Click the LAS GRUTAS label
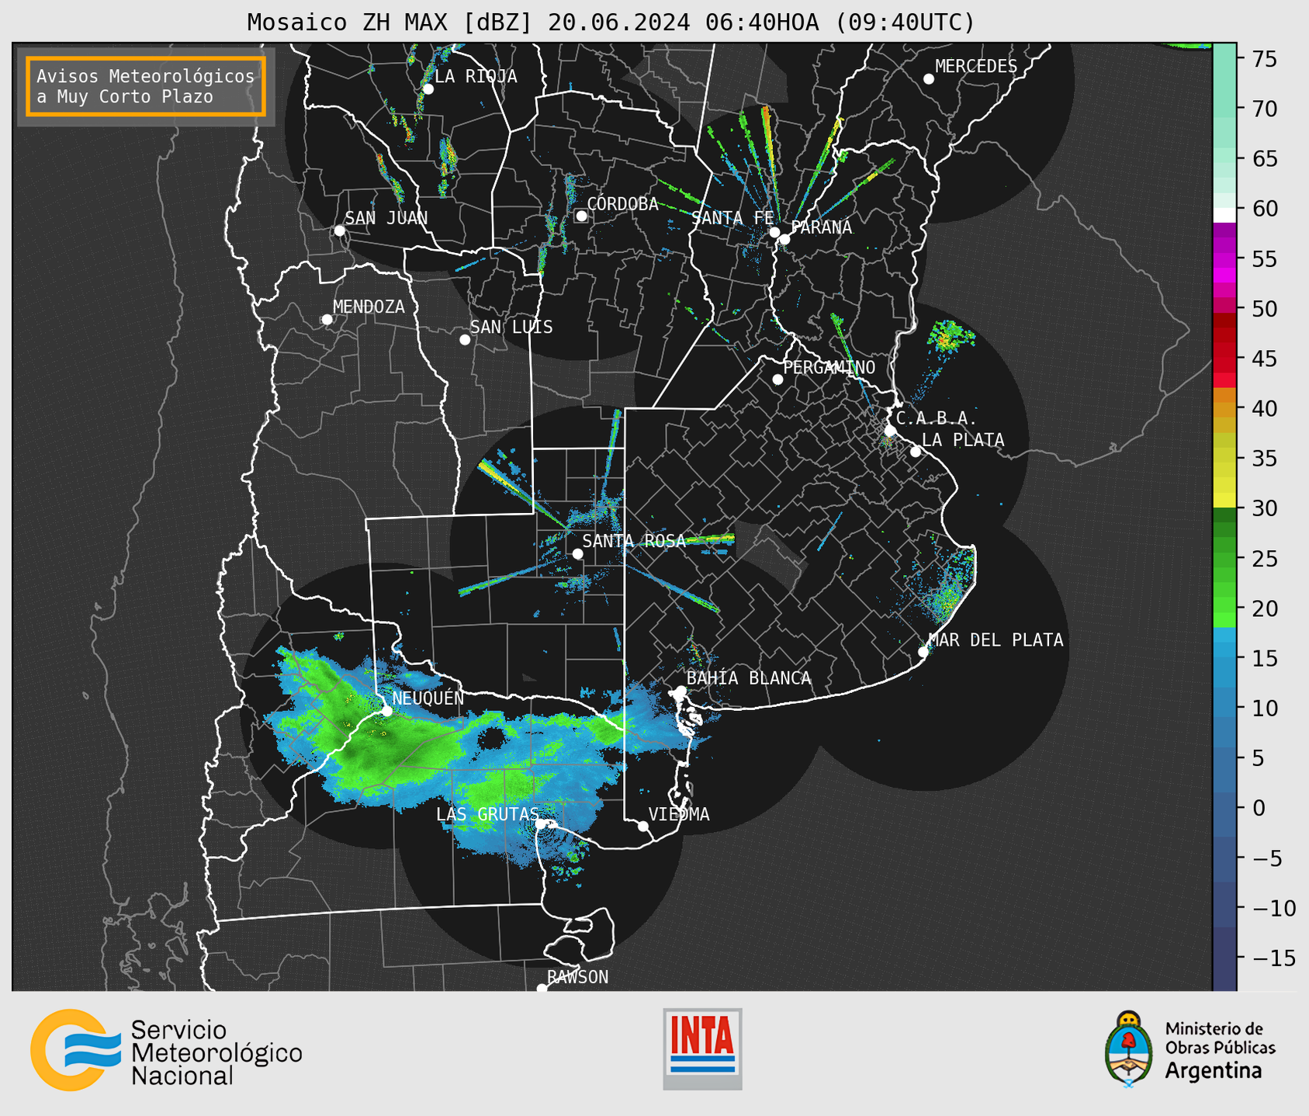 pos(487,814)
